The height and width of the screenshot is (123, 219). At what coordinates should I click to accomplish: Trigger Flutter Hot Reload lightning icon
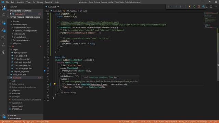click(x=190, y=6)
